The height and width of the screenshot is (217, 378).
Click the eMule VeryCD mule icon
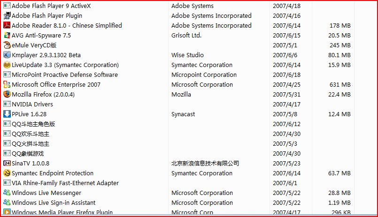point(7,45)
